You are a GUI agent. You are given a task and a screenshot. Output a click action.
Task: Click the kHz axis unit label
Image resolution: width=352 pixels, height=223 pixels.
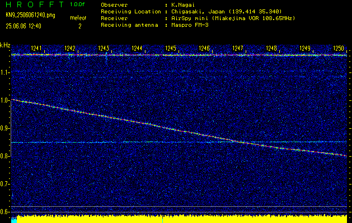point(5,45)
